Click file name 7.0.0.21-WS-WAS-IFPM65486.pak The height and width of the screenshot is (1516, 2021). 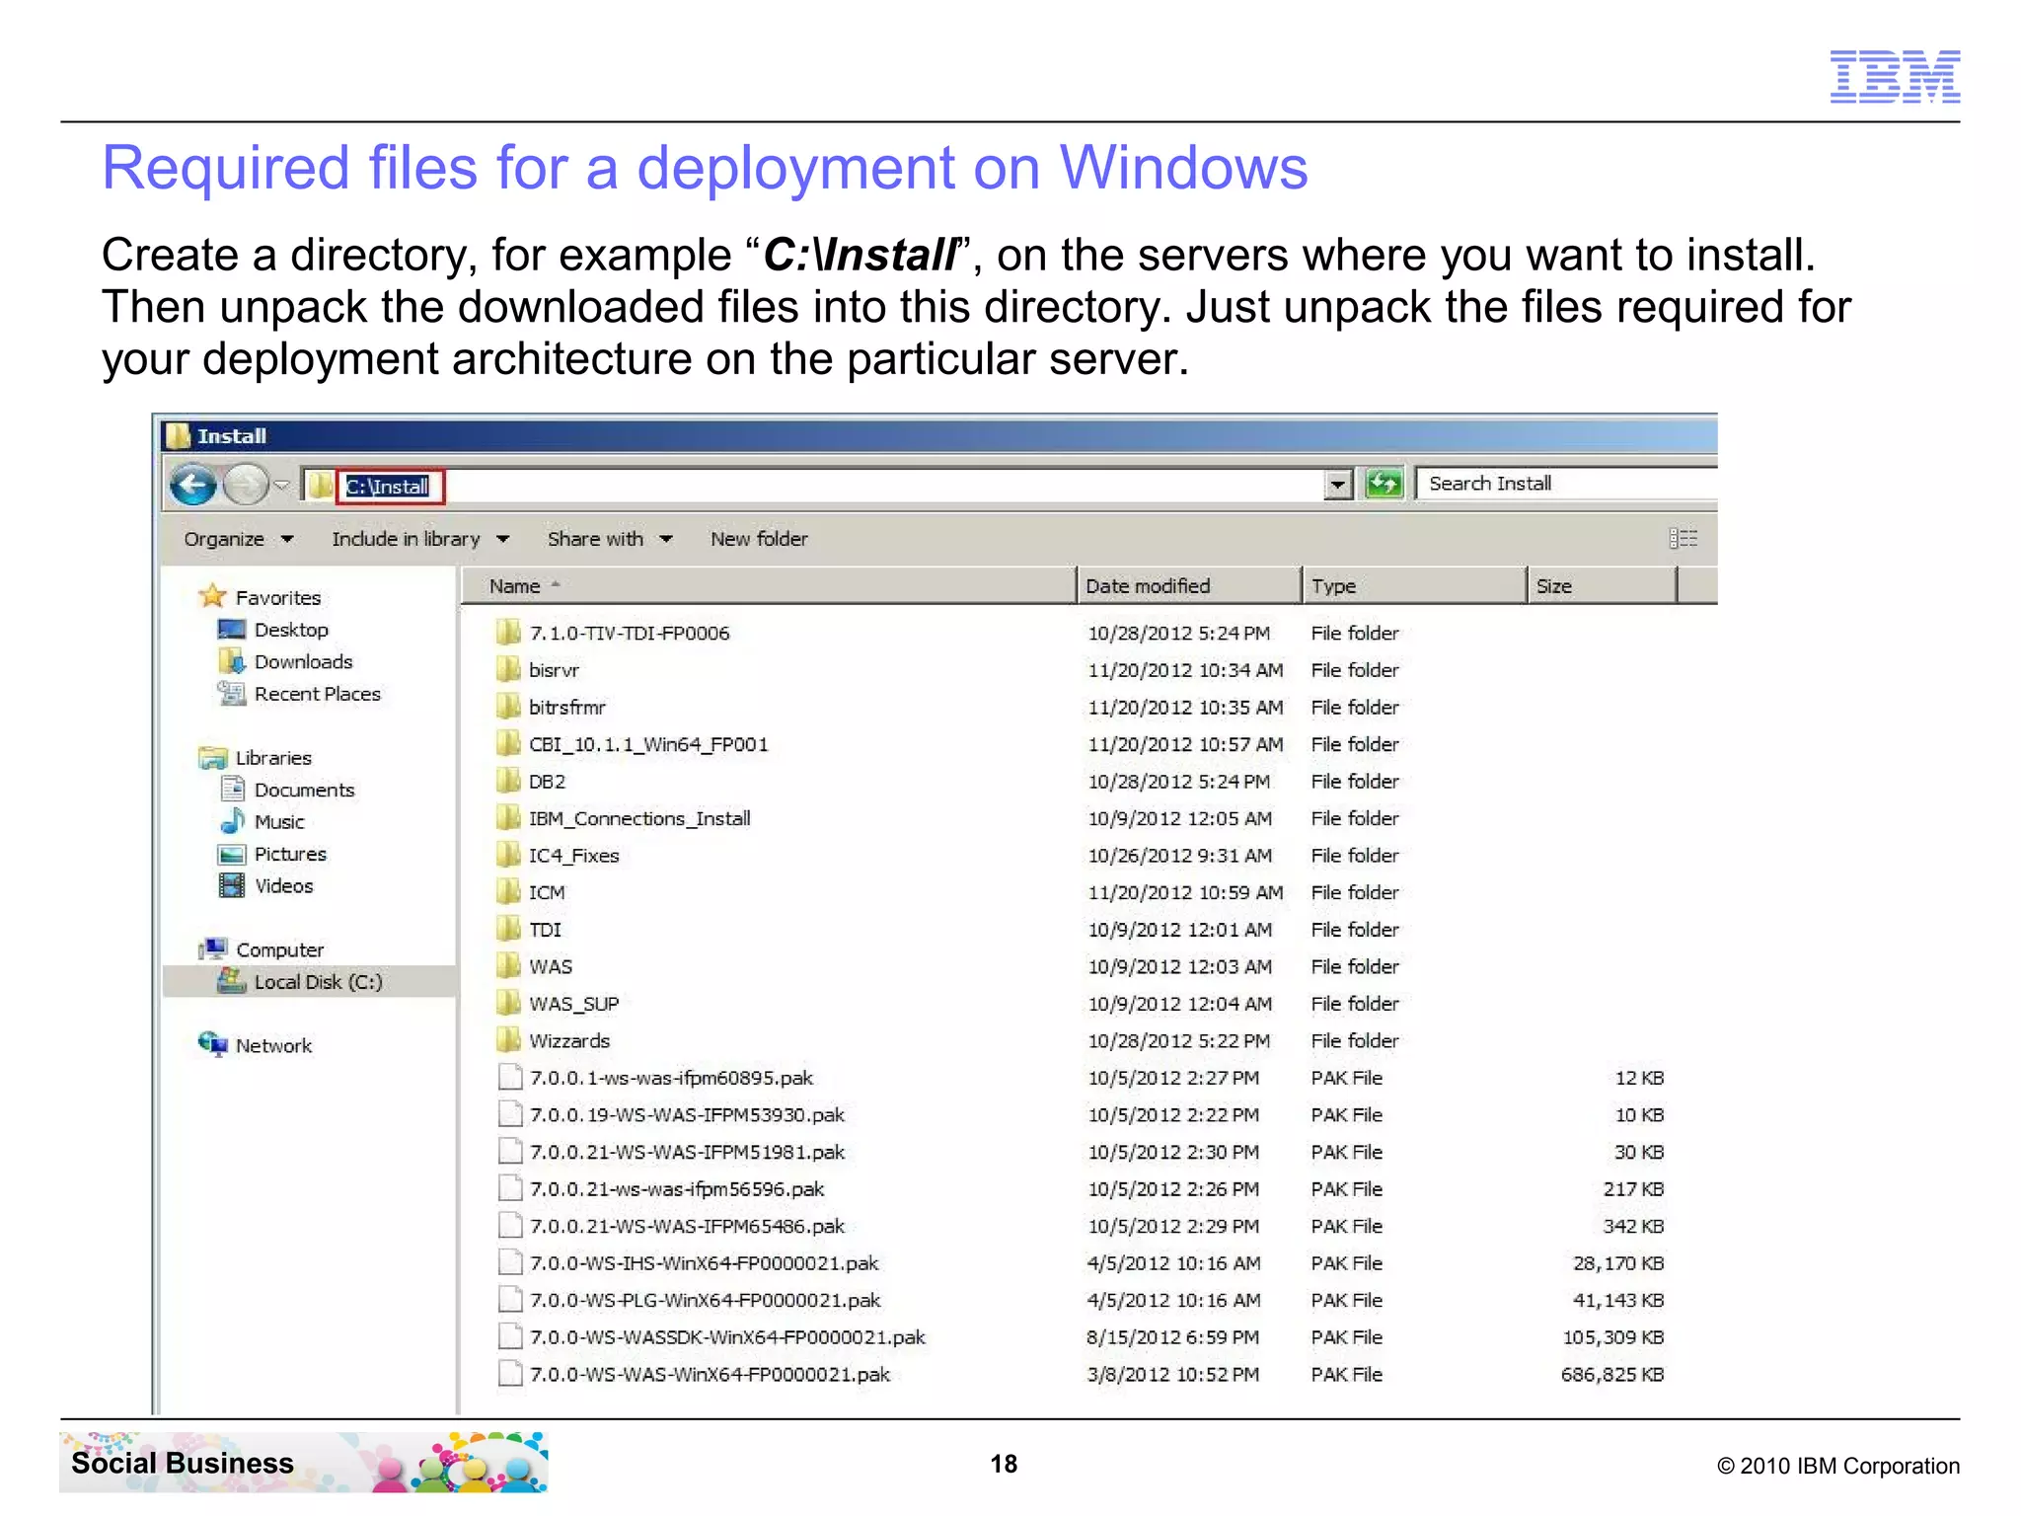click(x=687, y=1226)
